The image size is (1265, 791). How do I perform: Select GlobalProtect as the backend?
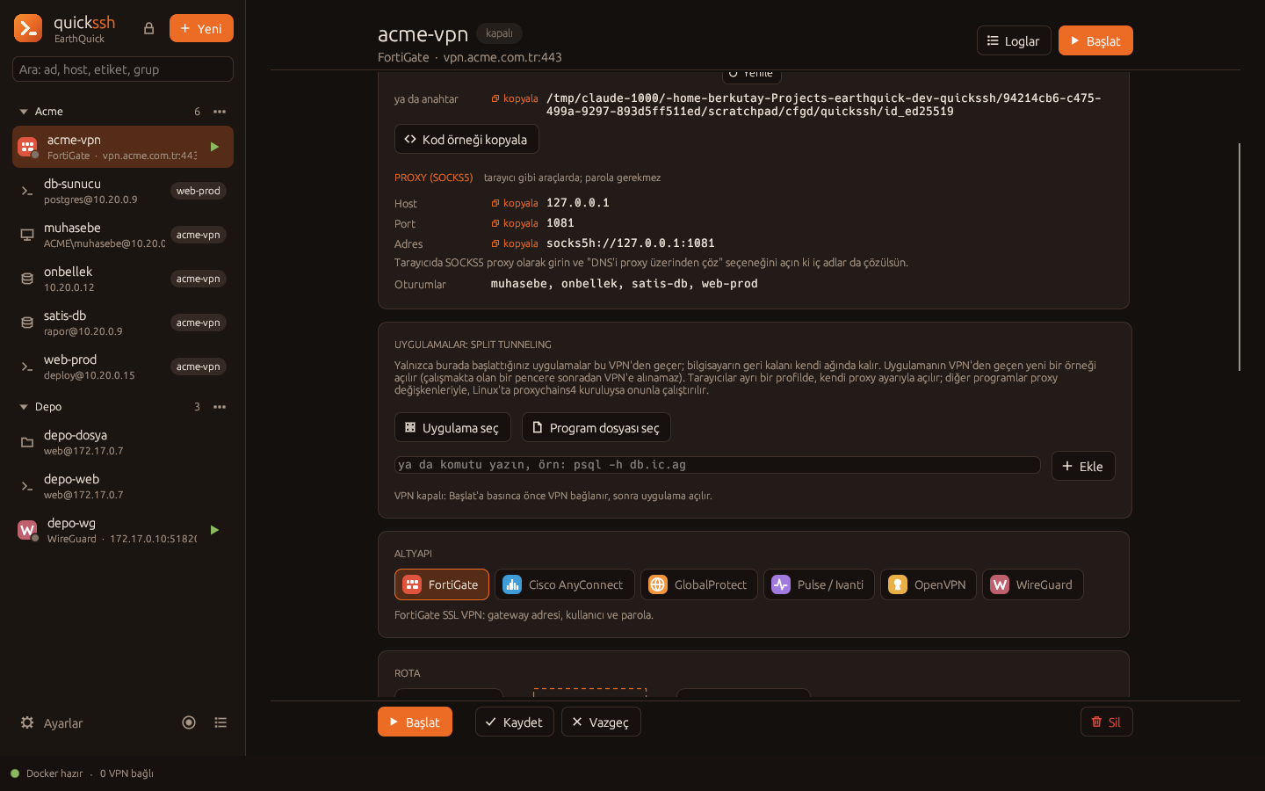click(699, 584)
